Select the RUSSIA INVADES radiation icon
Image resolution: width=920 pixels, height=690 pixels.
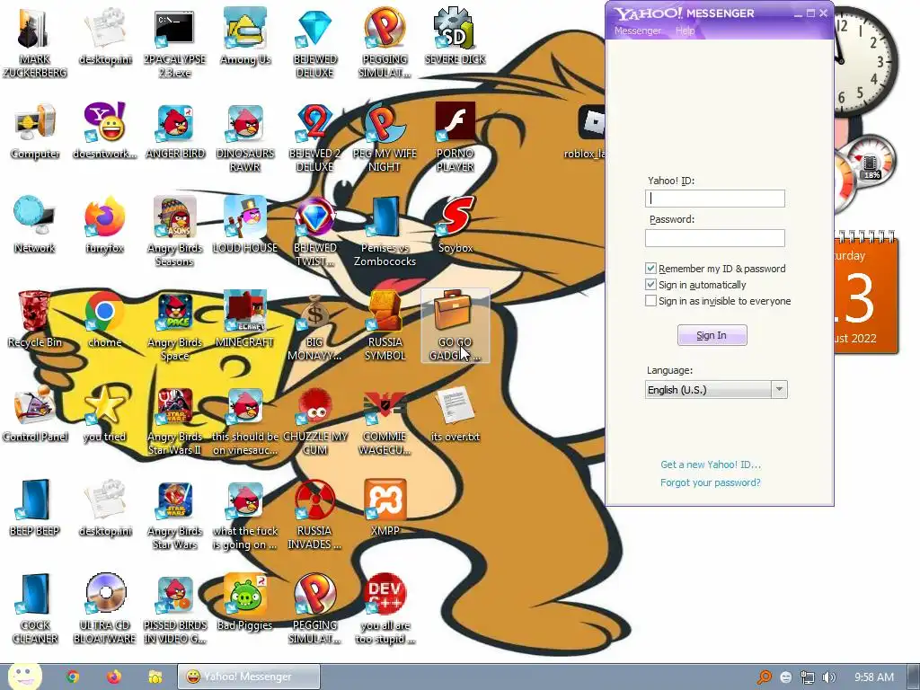(x=315, y=514)
